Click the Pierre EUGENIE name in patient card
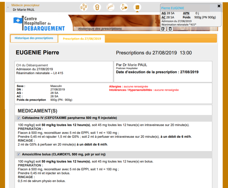The height and width of the screenshot is (188, 228). [x=173, y=8]
